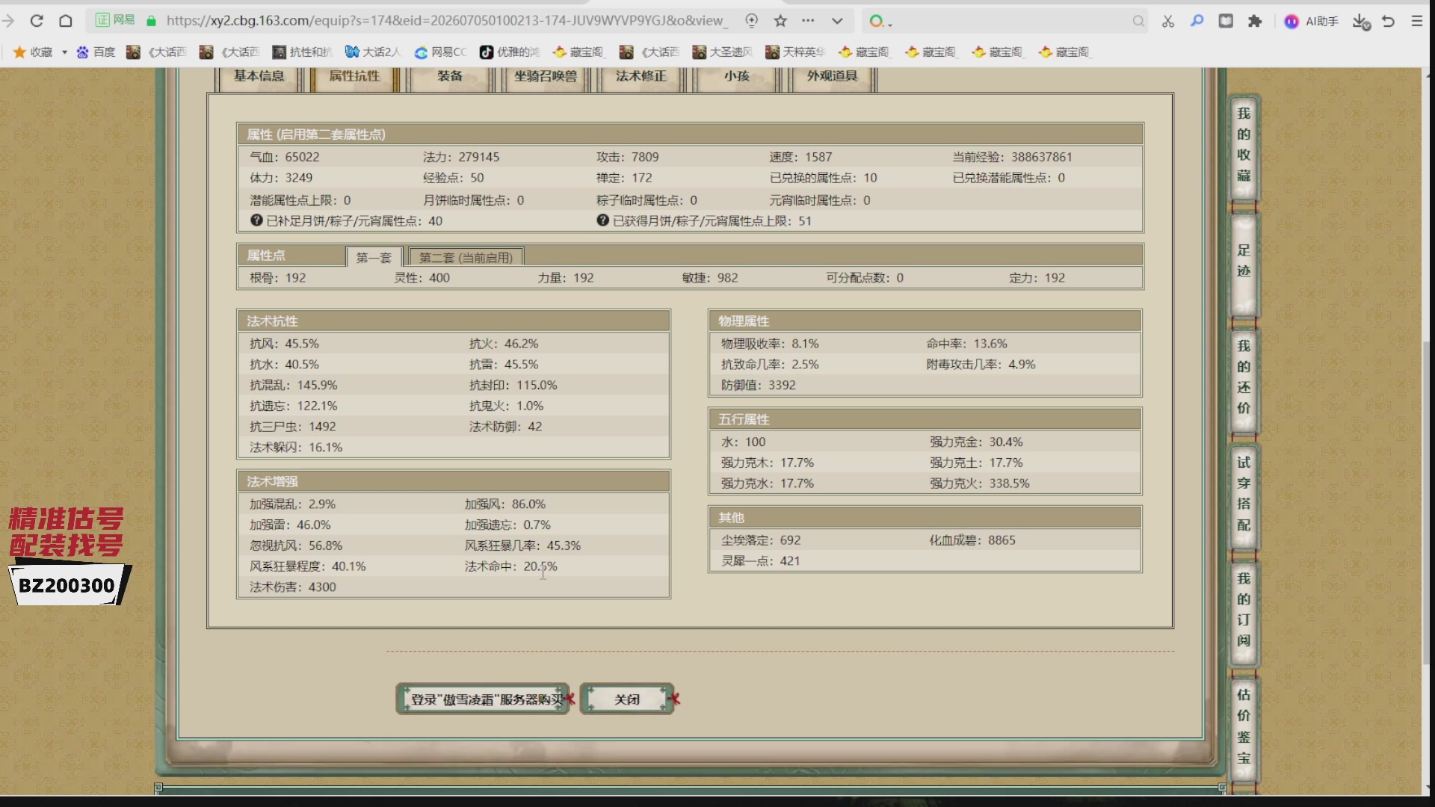Viewport: 1435px width, 807px height.
Task: Click the green lock security icon
Action: 151,21
